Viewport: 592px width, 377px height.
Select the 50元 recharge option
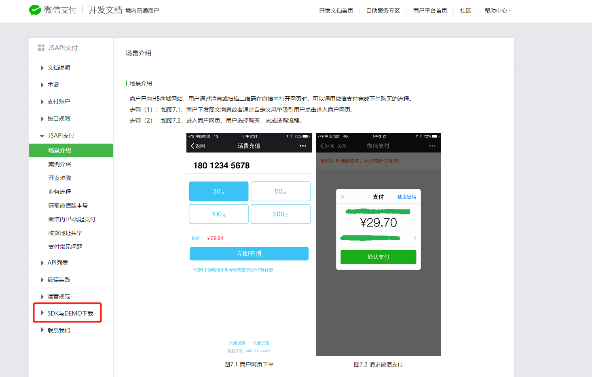point(281,191)
